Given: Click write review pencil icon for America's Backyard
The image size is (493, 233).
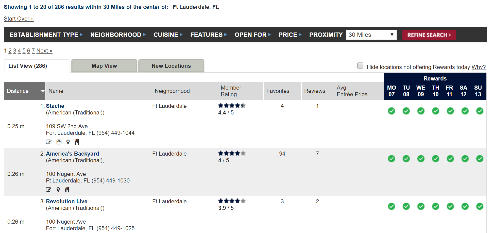Looking at the screenshot, I should [x=49, y=190].
